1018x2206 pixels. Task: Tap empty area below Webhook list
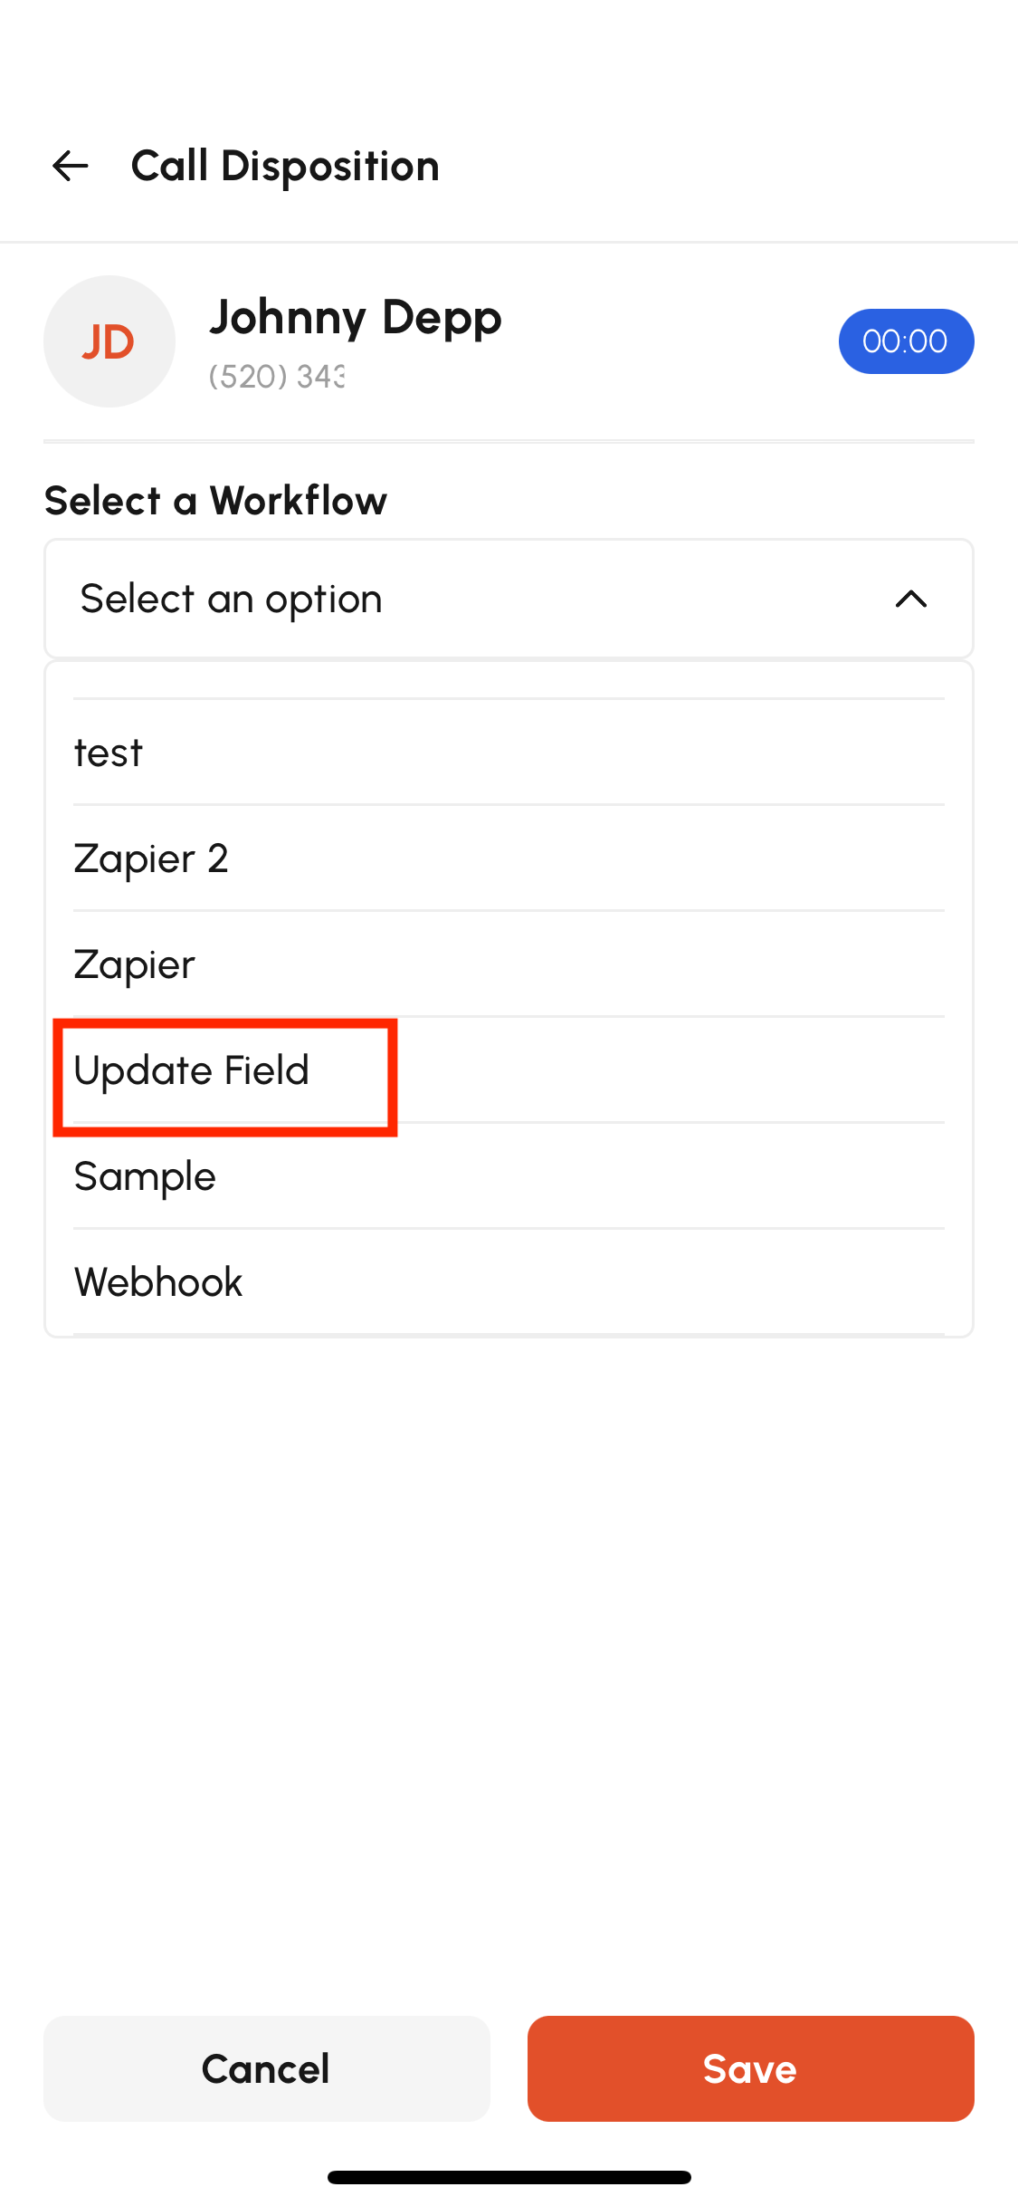[x=509, y=1675]
